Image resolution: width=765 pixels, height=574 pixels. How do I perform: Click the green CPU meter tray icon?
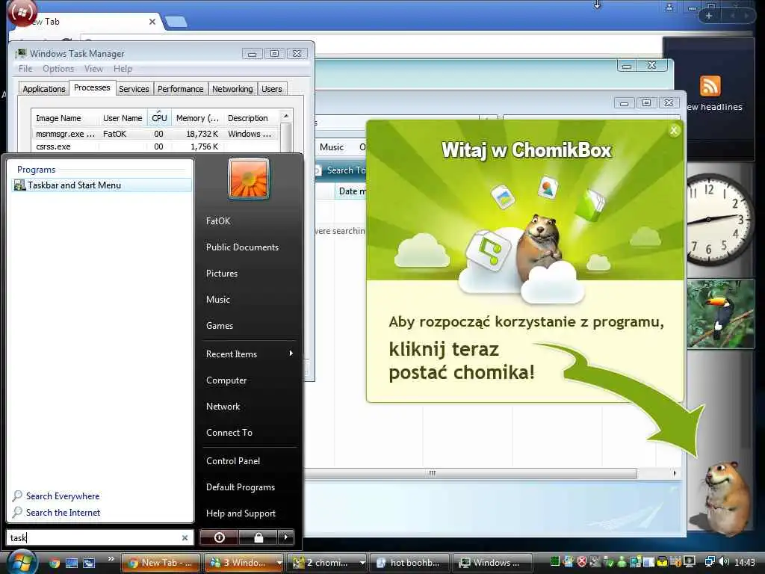(555, 562)
